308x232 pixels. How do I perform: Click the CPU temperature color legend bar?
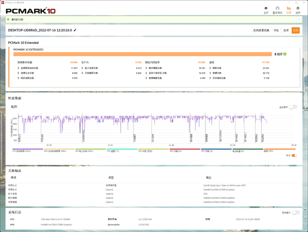coord(122,149)
